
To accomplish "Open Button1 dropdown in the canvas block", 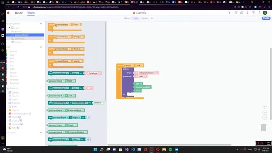I will tap(128, 65).
